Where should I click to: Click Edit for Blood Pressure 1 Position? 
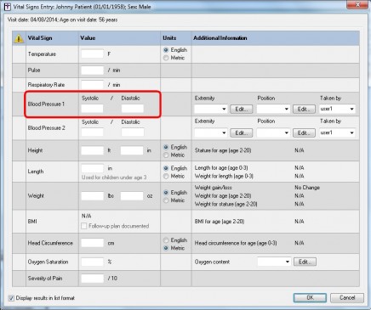pyautogui.click(x=304, y=109)
